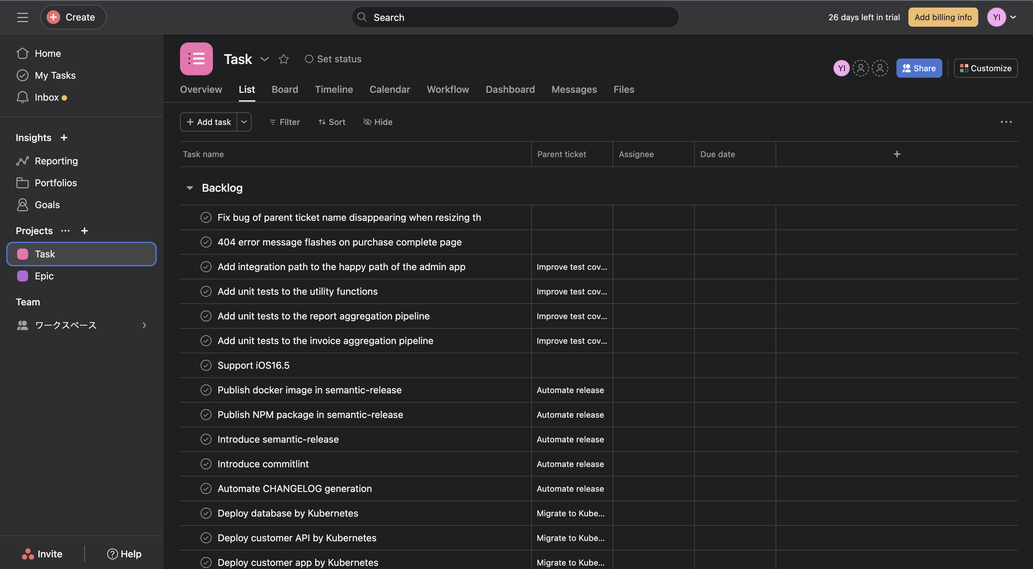The image size is (1033, 569).
Task: Expand the workspace team chevron
Action: pyautogui.click(x=144, y=325)
